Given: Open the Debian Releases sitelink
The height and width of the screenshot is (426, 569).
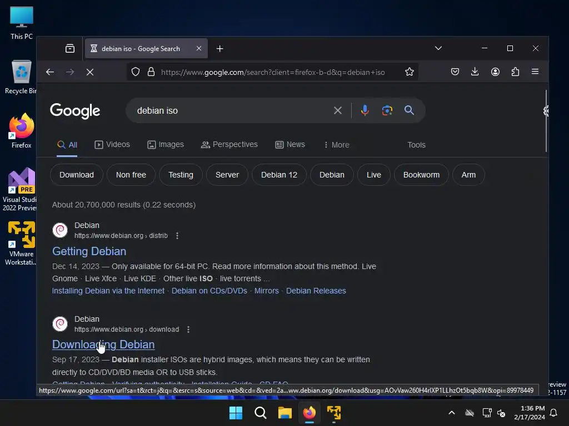Looking at the screenshot, I should pos(316,291).
